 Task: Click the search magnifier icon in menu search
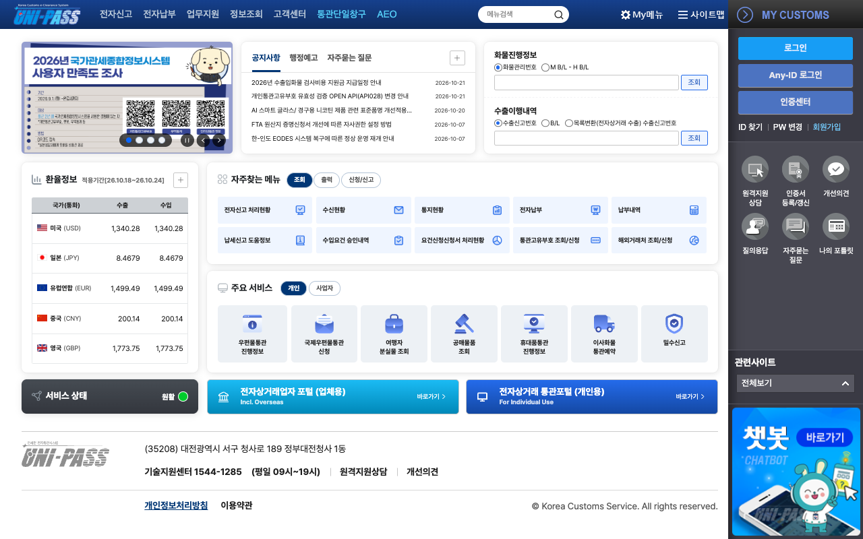point(559,15)
